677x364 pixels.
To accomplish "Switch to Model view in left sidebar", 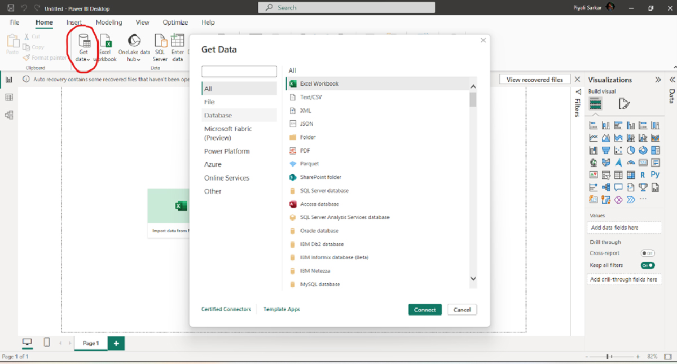I will tap(9, 115).
